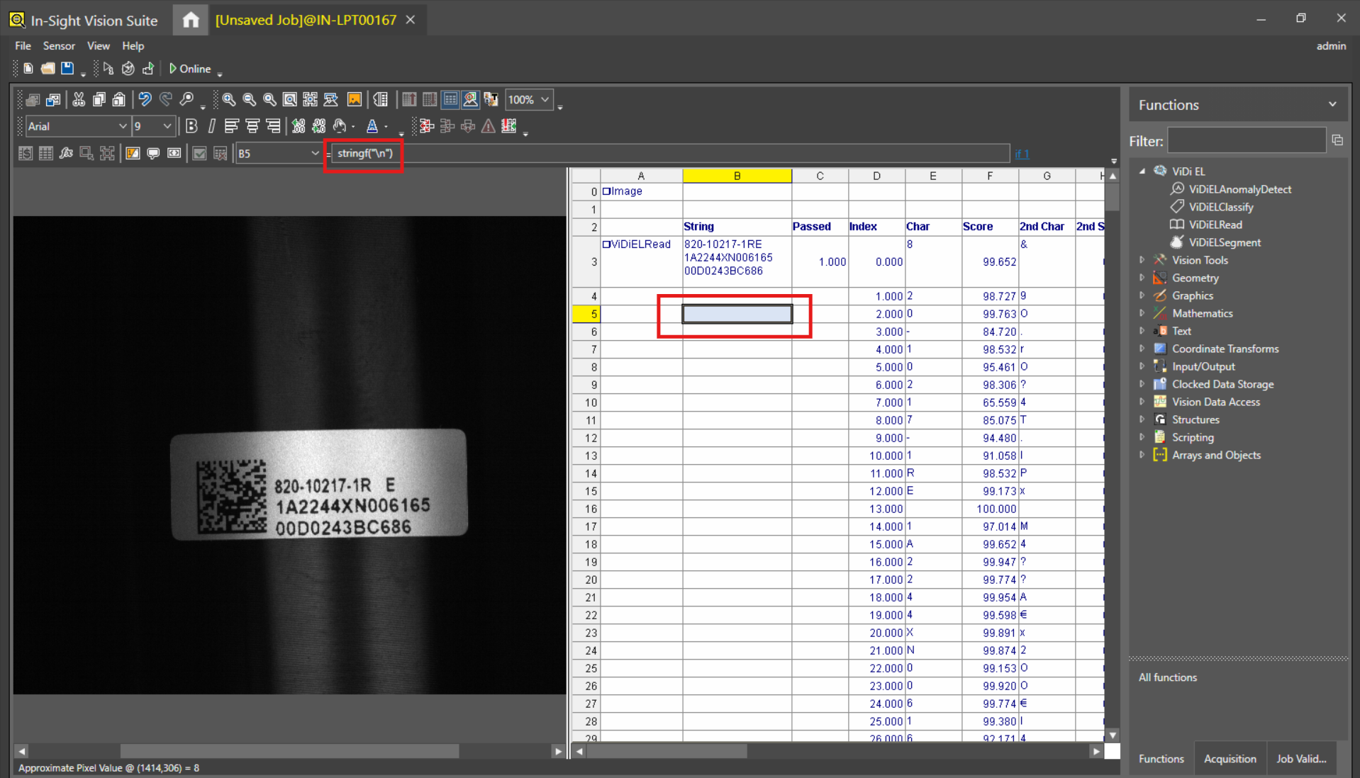Screen dimensions: 1360x778
Task: Click the Home button
Action: (191, 20)
